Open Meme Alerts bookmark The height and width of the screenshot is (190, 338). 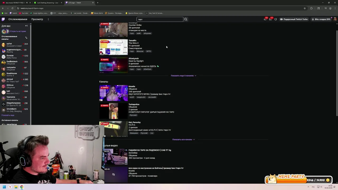click(x=97, y=13)
